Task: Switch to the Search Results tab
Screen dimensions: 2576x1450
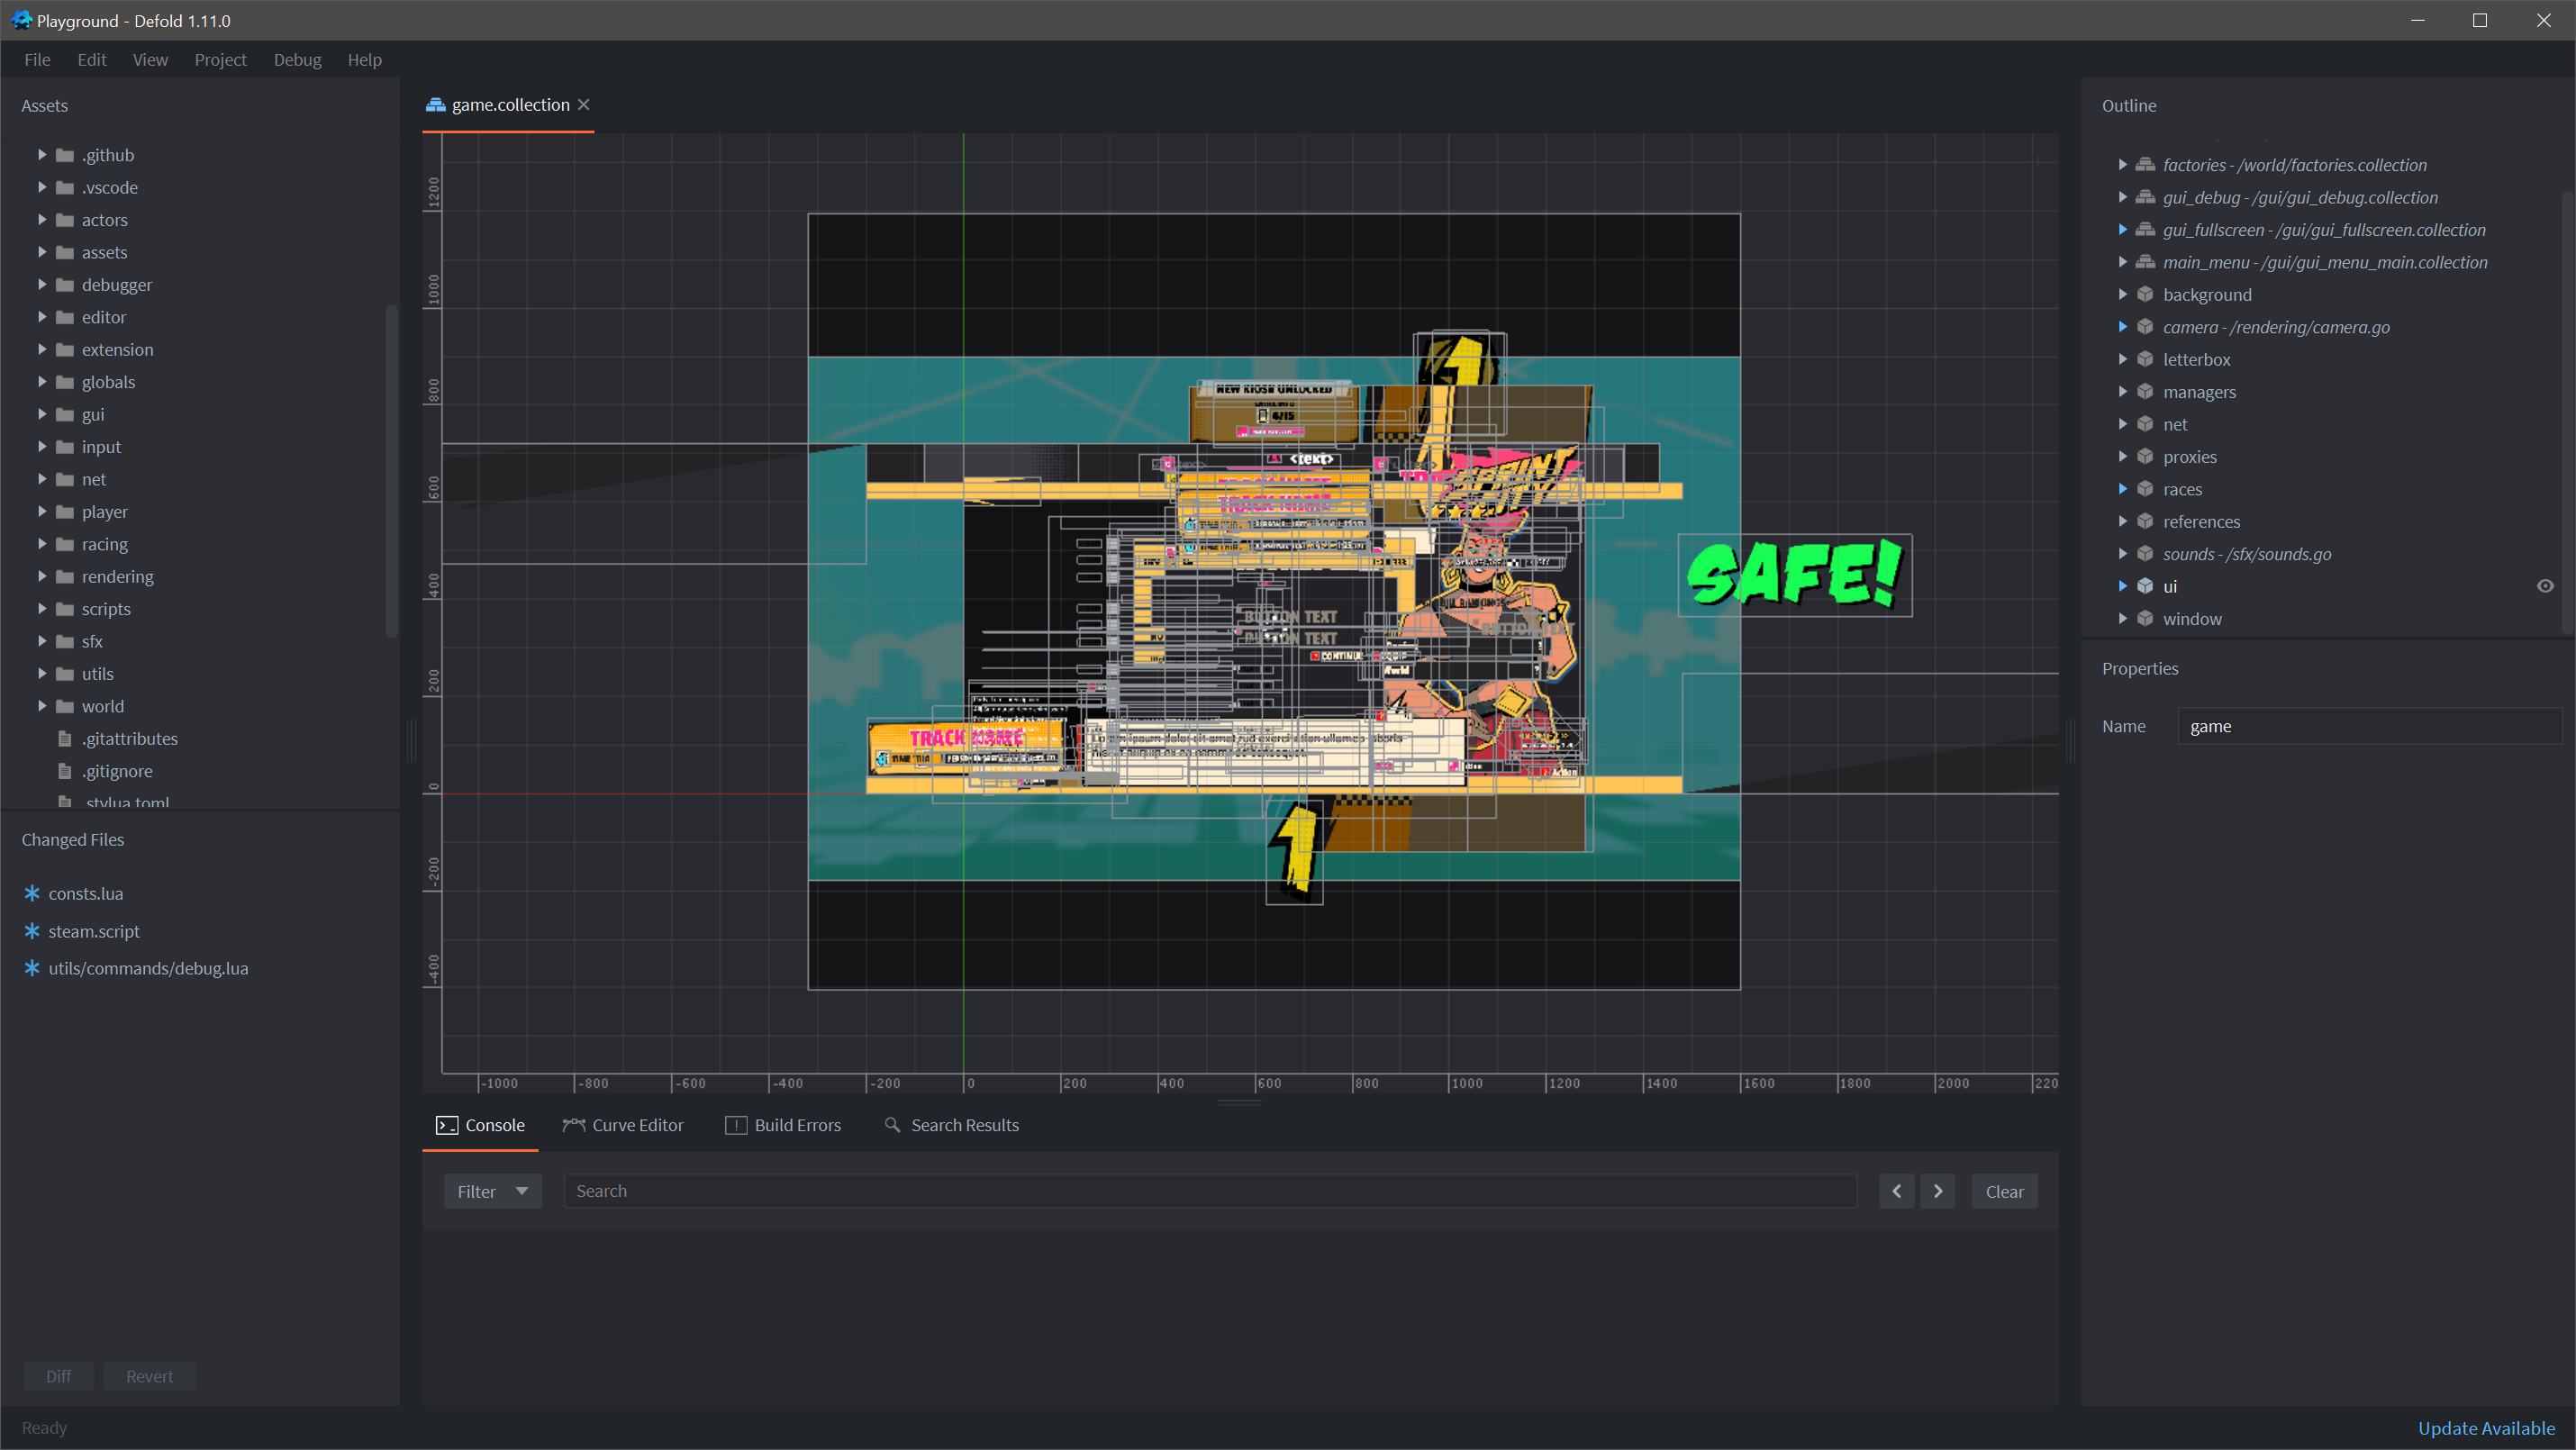Action: coord(963,1125)
